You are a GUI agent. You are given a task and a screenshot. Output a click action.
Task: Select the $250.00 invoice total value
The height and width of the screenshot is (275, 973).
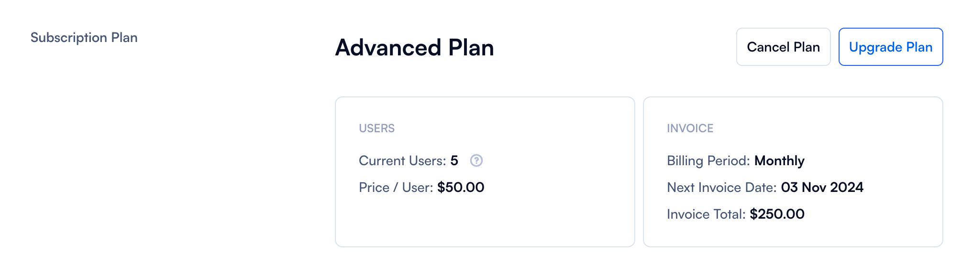pos(777,214)
